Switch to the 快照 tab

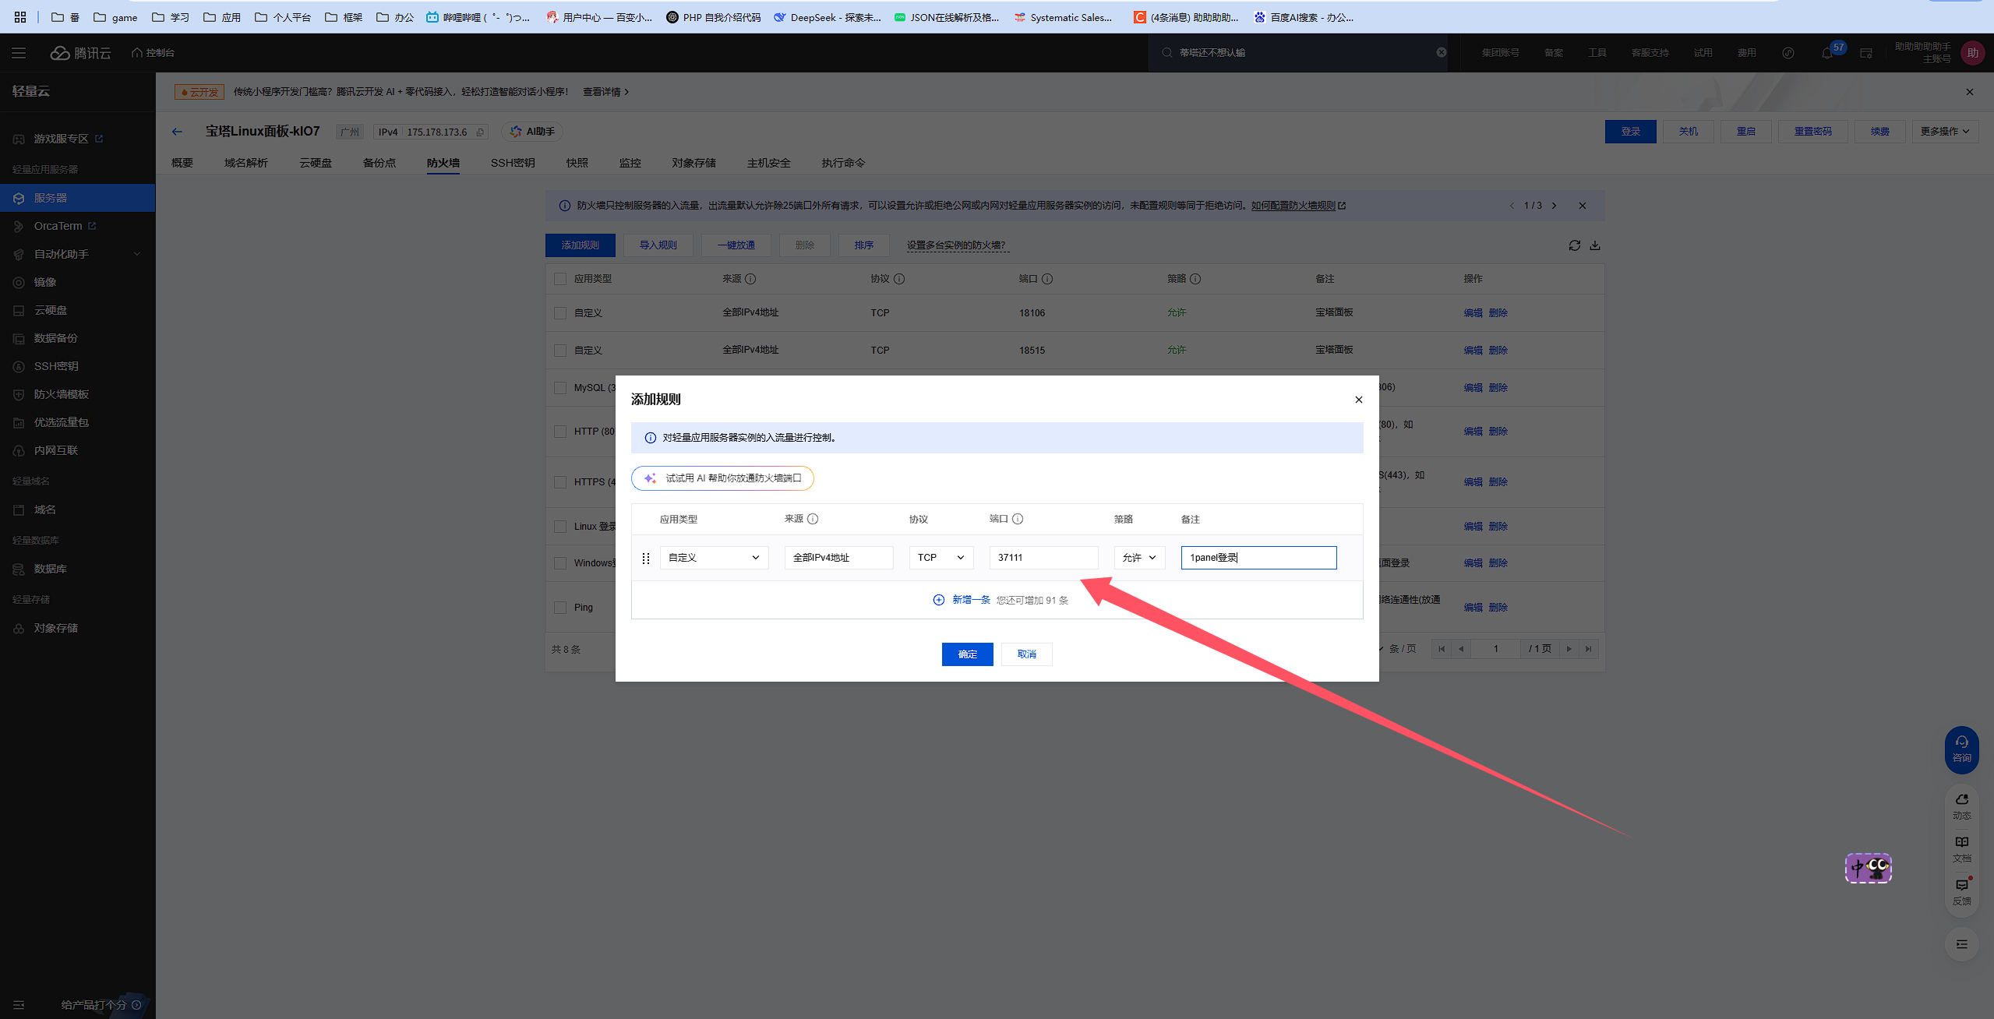pyautogui.click(x=577, y=163)
